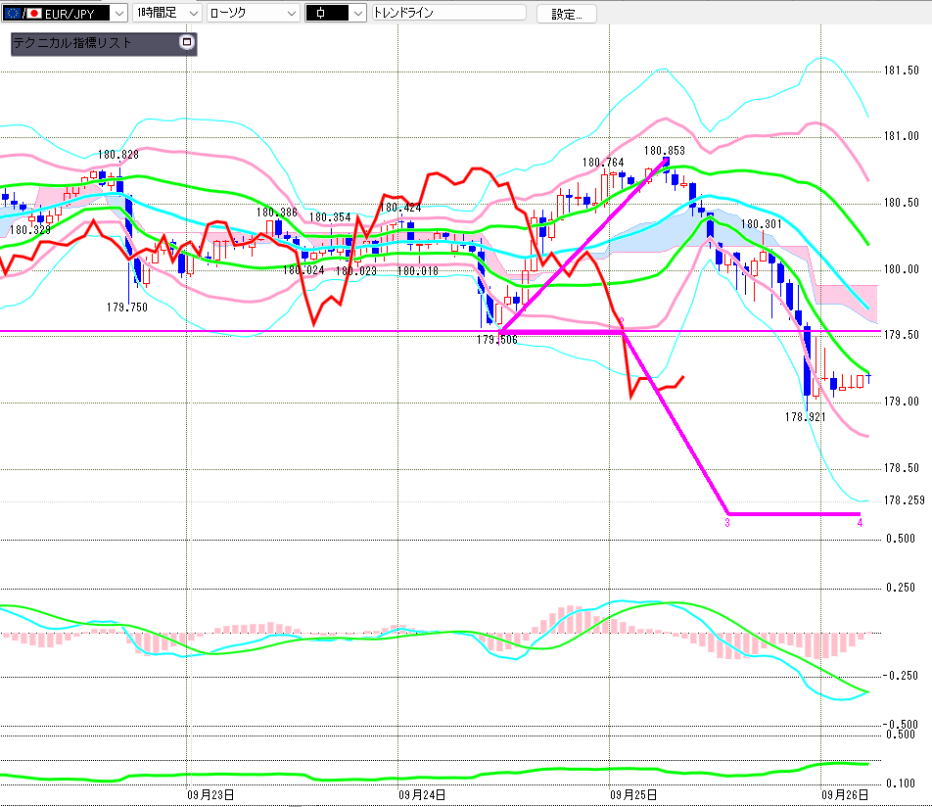Click the 179.750 price label
Screen dimensions: 932x807
point(127,308)
